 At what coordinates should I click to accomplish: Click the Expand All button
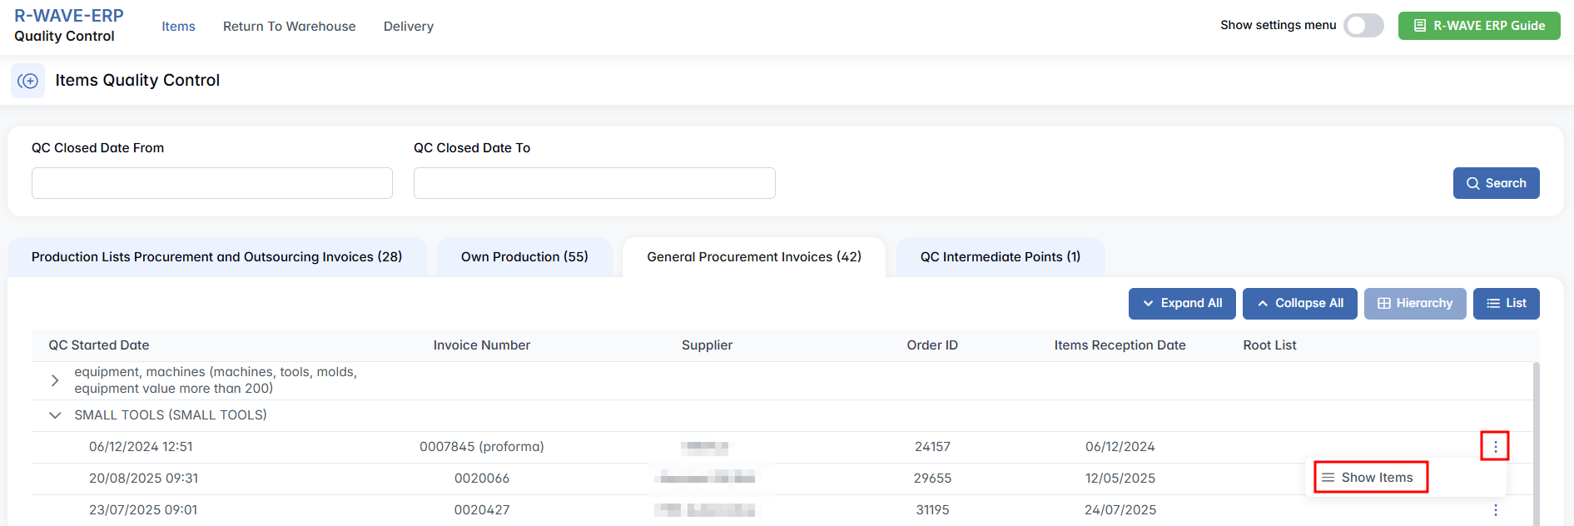[x=1181, y=304]
